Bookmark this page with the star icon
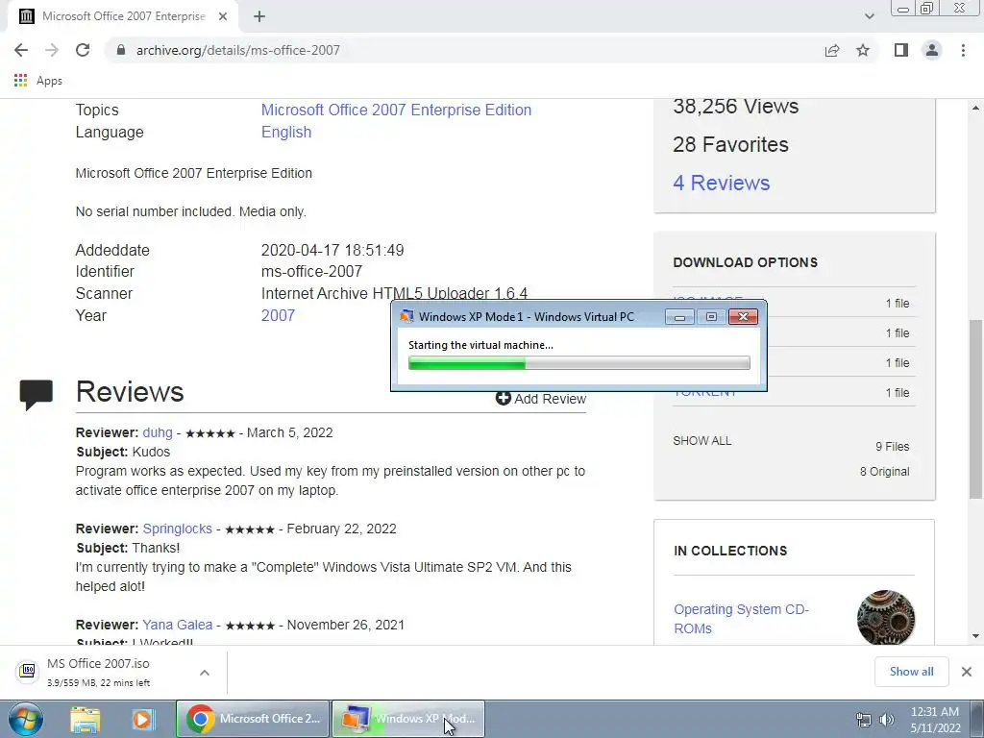This screenshot has width=984, height=738. tap(863, 50)
